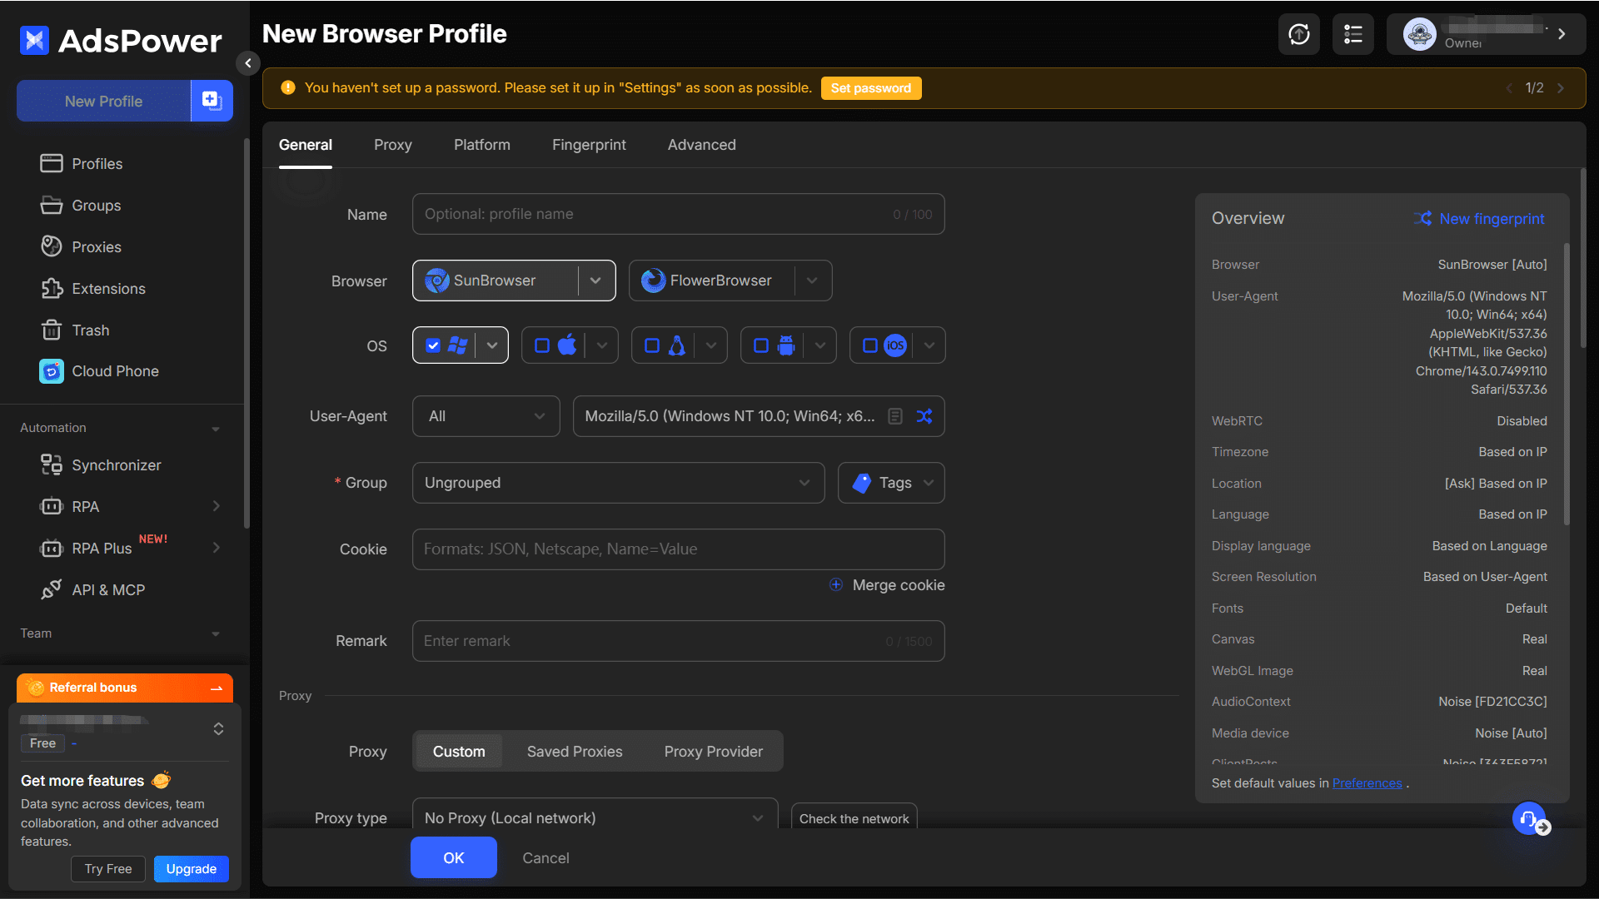This screenshot has height=899, width=1599.
Task: Click the Overview panel scrollbar
Action: [1567, 383]
